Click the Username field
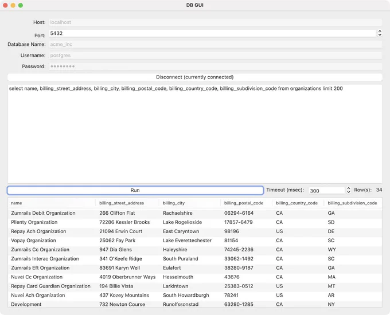390x315 pixels. tap(216, 55)
